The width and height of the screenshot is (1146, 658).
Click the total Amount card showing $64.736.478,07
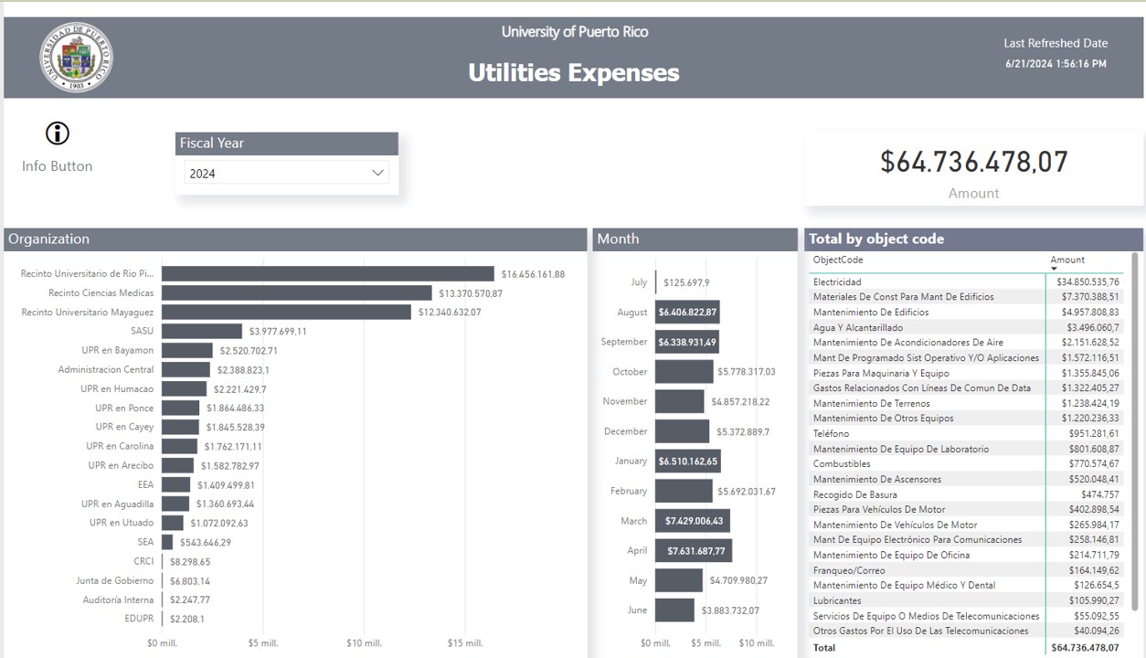(973, 168)
